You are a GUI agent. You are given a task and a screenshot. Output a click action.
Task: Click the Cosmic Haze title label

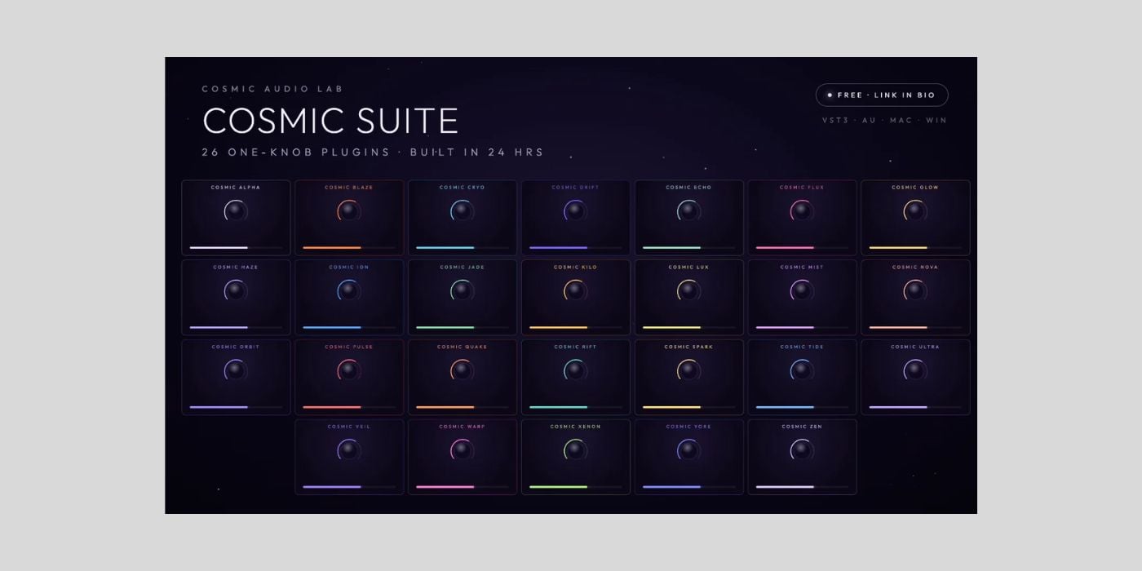236,267
